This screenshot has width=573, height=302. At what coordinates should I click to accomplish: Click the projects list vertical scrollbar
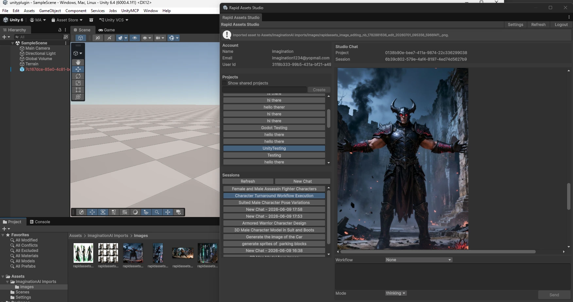point(329,118)
